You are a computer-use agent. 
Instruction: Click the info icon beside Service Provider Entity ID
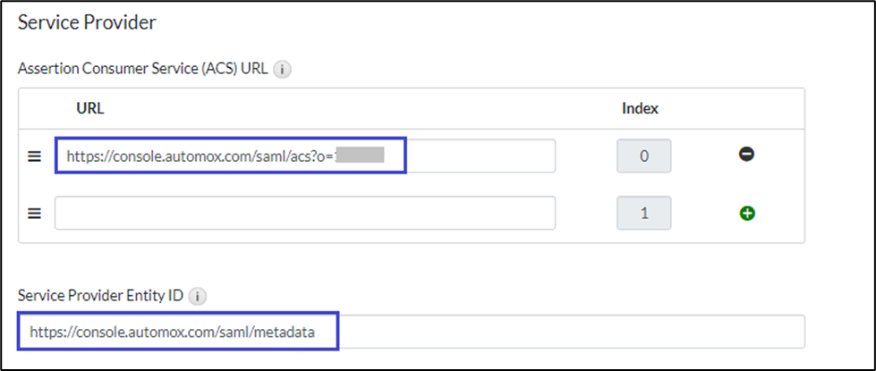(199, 296)
